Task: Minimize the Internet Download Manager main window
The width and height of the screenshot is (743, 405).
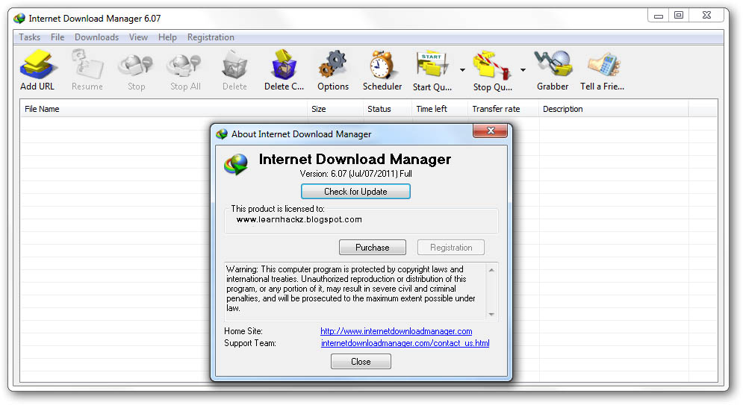Action: click(x=658, y=16)
